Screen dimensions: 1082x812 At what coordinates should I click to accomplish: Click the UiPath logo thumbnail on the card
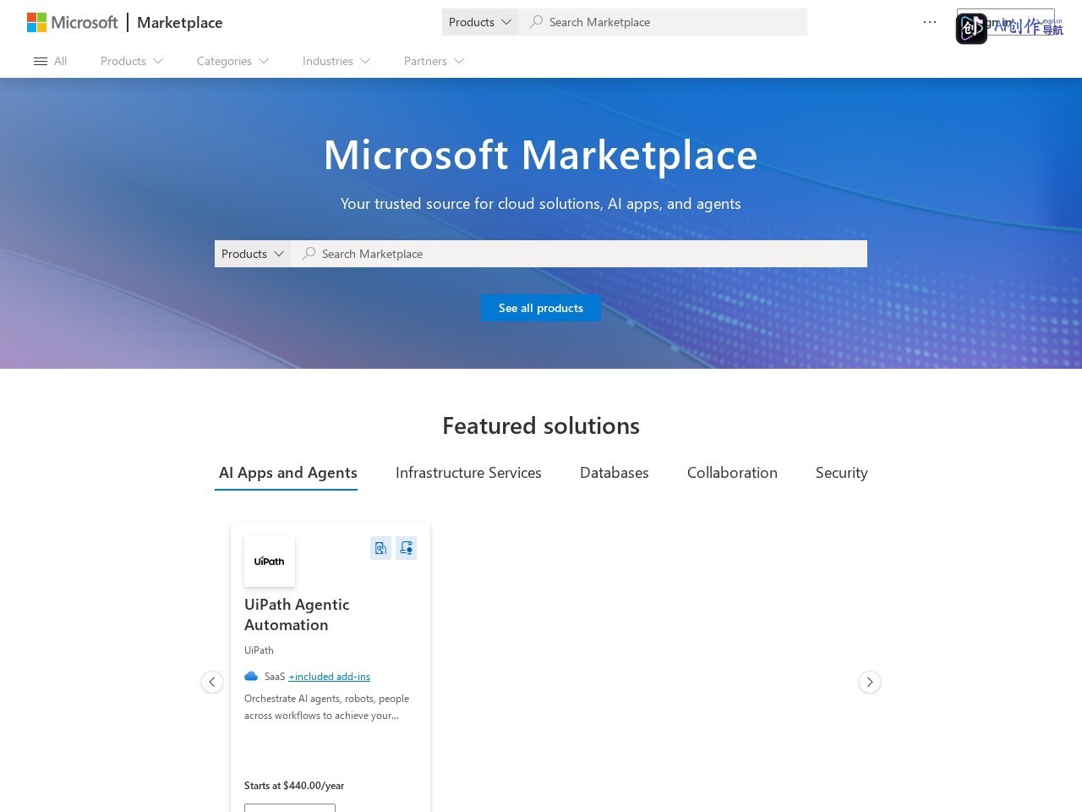tap(270, 562)
